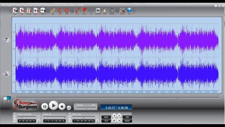Image resolution: width=225 pixels, height=127 pixels.
Task: Open the Options tools icon
Action: pyautogui.click(x=122, y=11)
